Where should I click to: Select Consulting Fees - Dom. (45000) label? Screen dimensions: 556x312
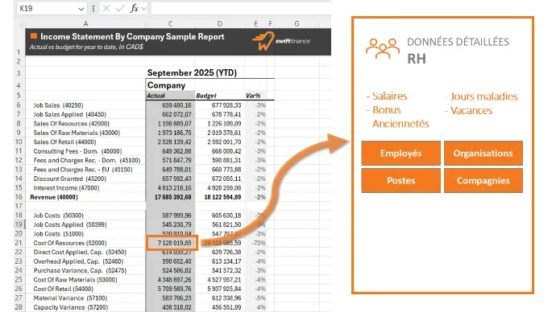(77, 151)
